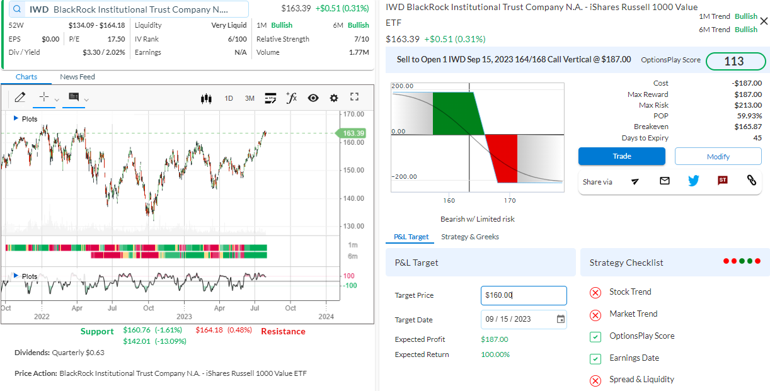Click the Relative Strength 7/10 value
The image size is (770, 391).
[362, 39]
